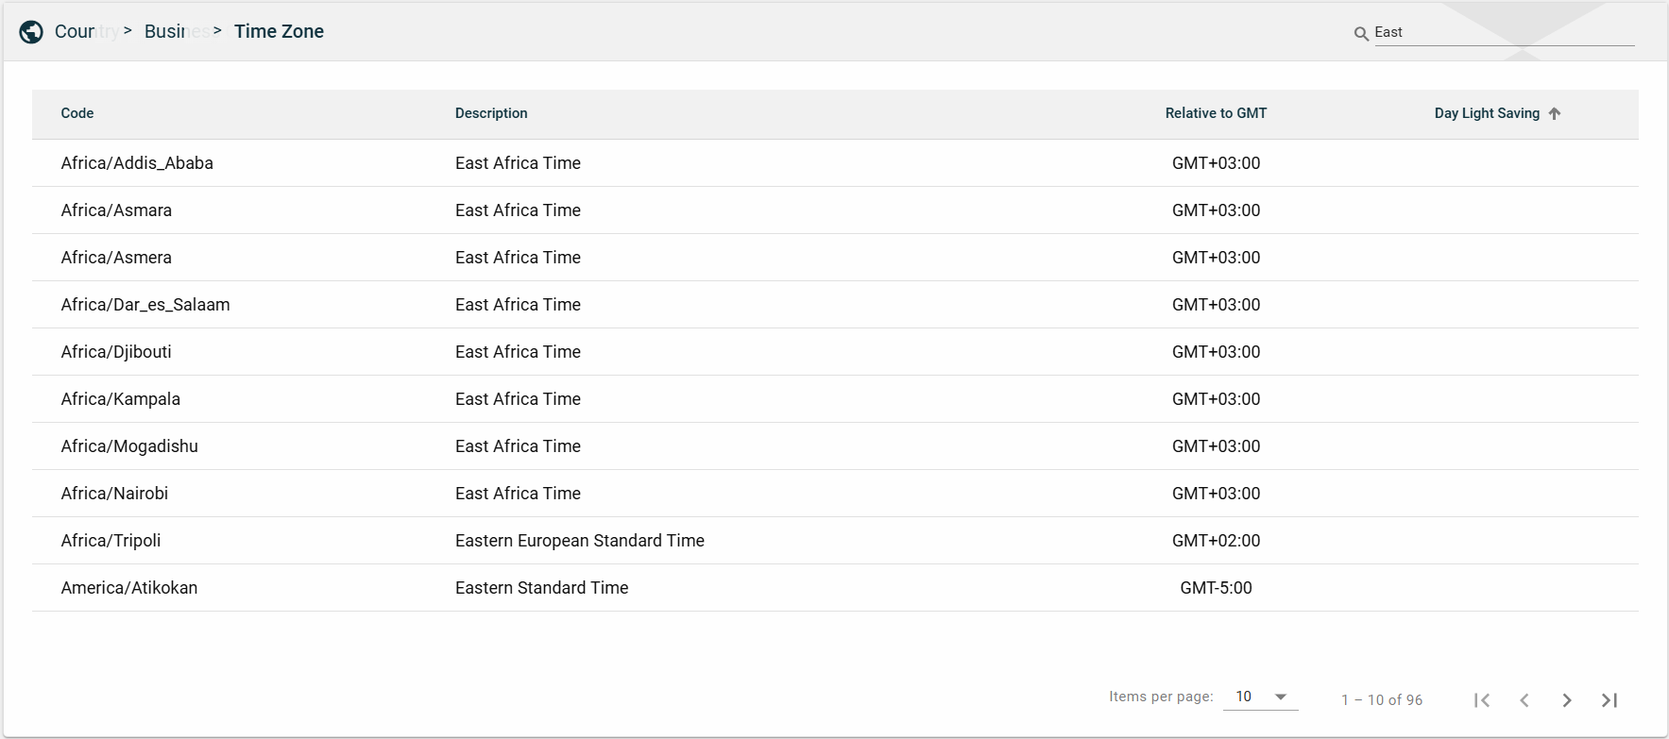Click the Time Zone breadcrumb title

(x=279, y=32)
